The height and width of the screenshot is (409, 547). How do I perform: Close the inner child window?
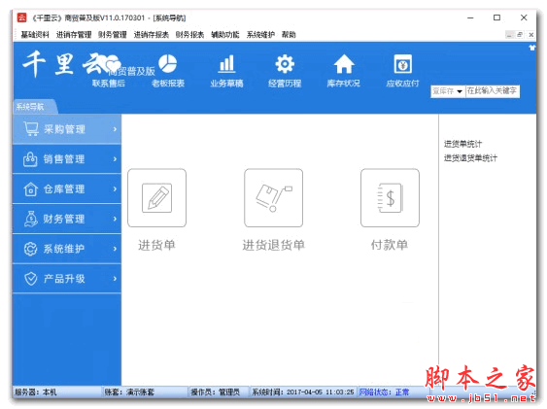coord(530,35)
